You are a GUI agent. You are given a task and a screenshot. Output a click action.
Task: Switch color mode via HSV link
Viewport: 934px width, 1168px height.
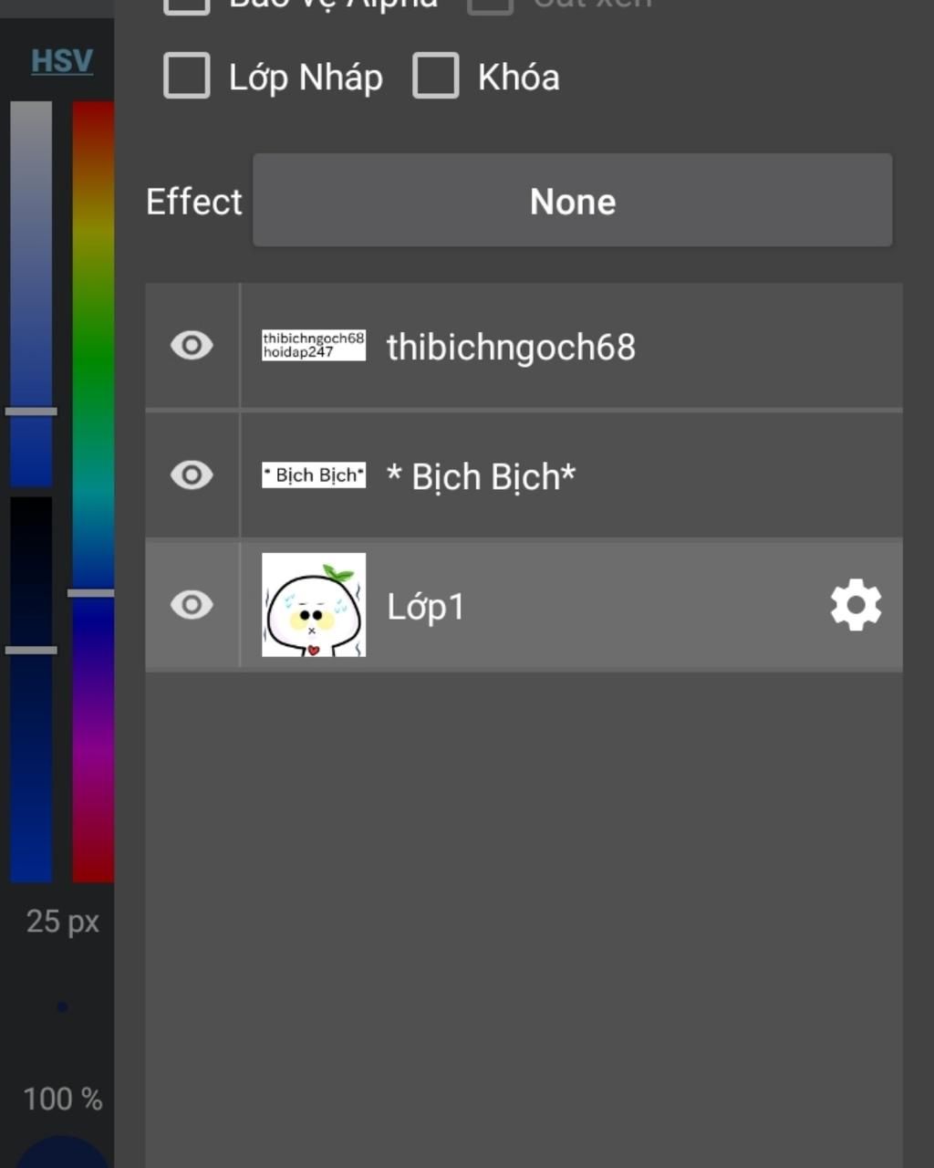click(x=62, y=61)
